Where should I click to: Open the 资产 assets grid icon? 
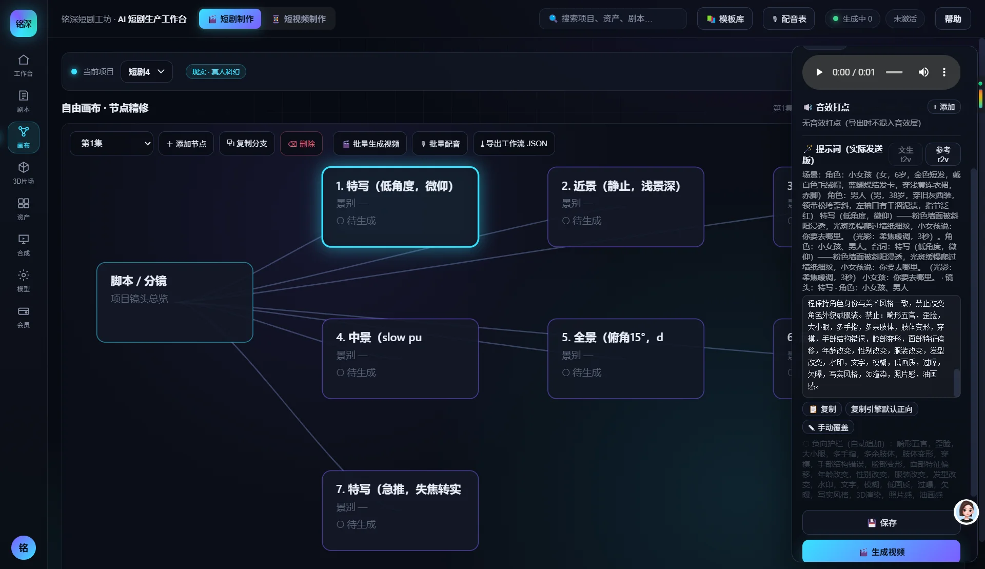pos(24,209)
